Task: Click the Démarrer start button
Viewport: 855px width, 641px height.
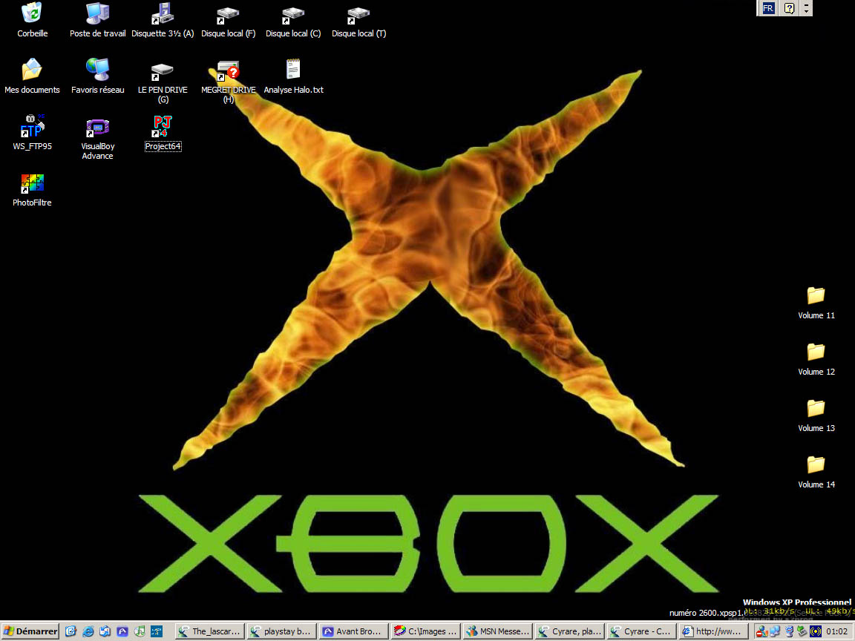Action: pos(30,631)
